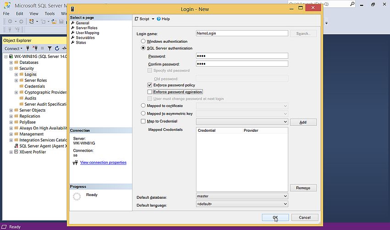Viewport: 390px width, 230px height.
Task: Select the PolyBase tree item
Action: 28,122
